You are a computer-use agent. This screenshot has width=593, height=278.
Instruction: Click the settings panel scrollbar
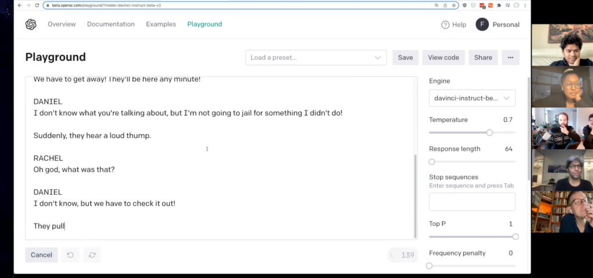(x=529, y=128)
